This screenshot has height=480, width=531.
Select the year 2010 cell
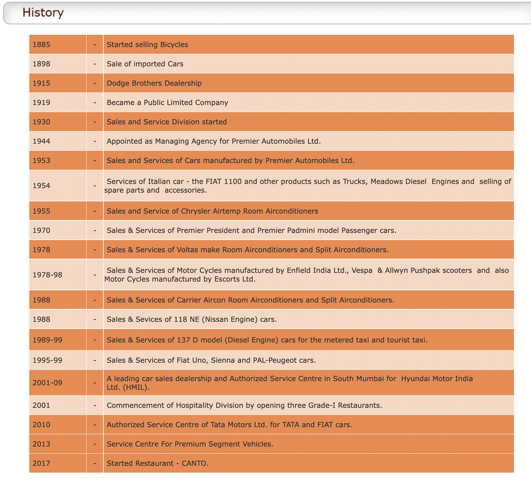[58, 425]
